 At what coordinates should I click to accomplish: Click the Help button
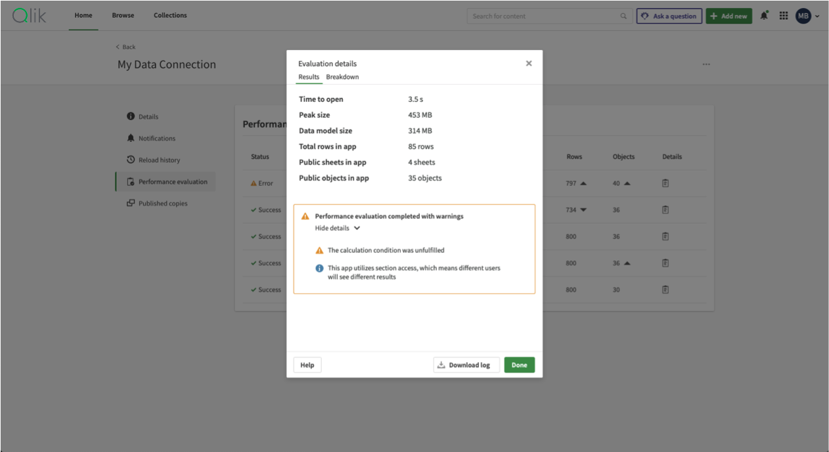tap(307, 365)
